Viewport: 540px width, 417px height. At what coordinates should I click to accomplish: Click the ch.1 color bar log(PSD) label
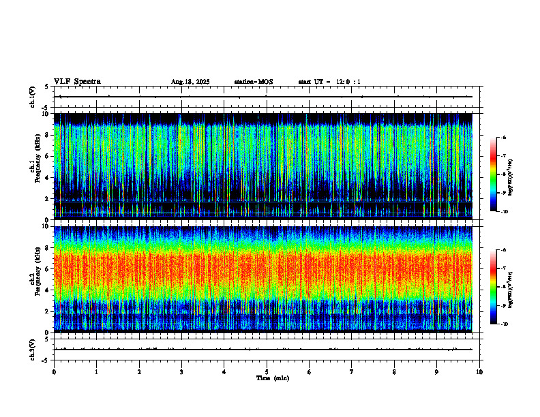[x=511, y=177]
